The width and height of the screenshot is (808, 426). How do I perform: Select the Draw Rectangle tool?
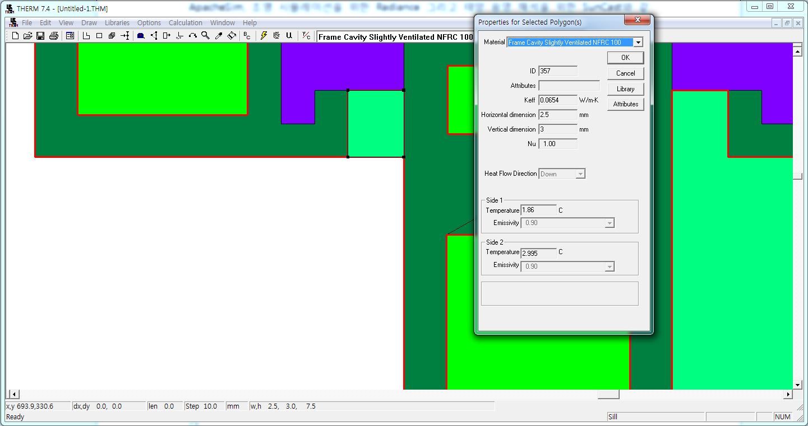99,36
